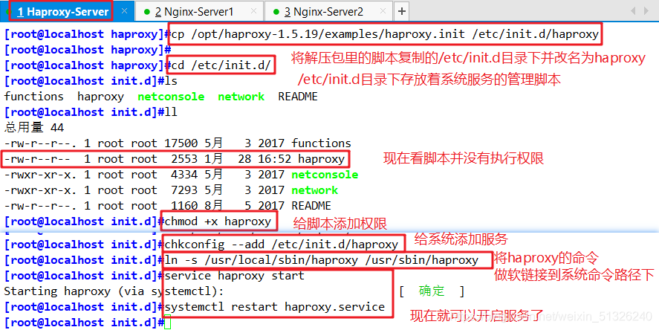Click green 'network' in the ls output
The image size is (659, 330).
click(241, 97)
